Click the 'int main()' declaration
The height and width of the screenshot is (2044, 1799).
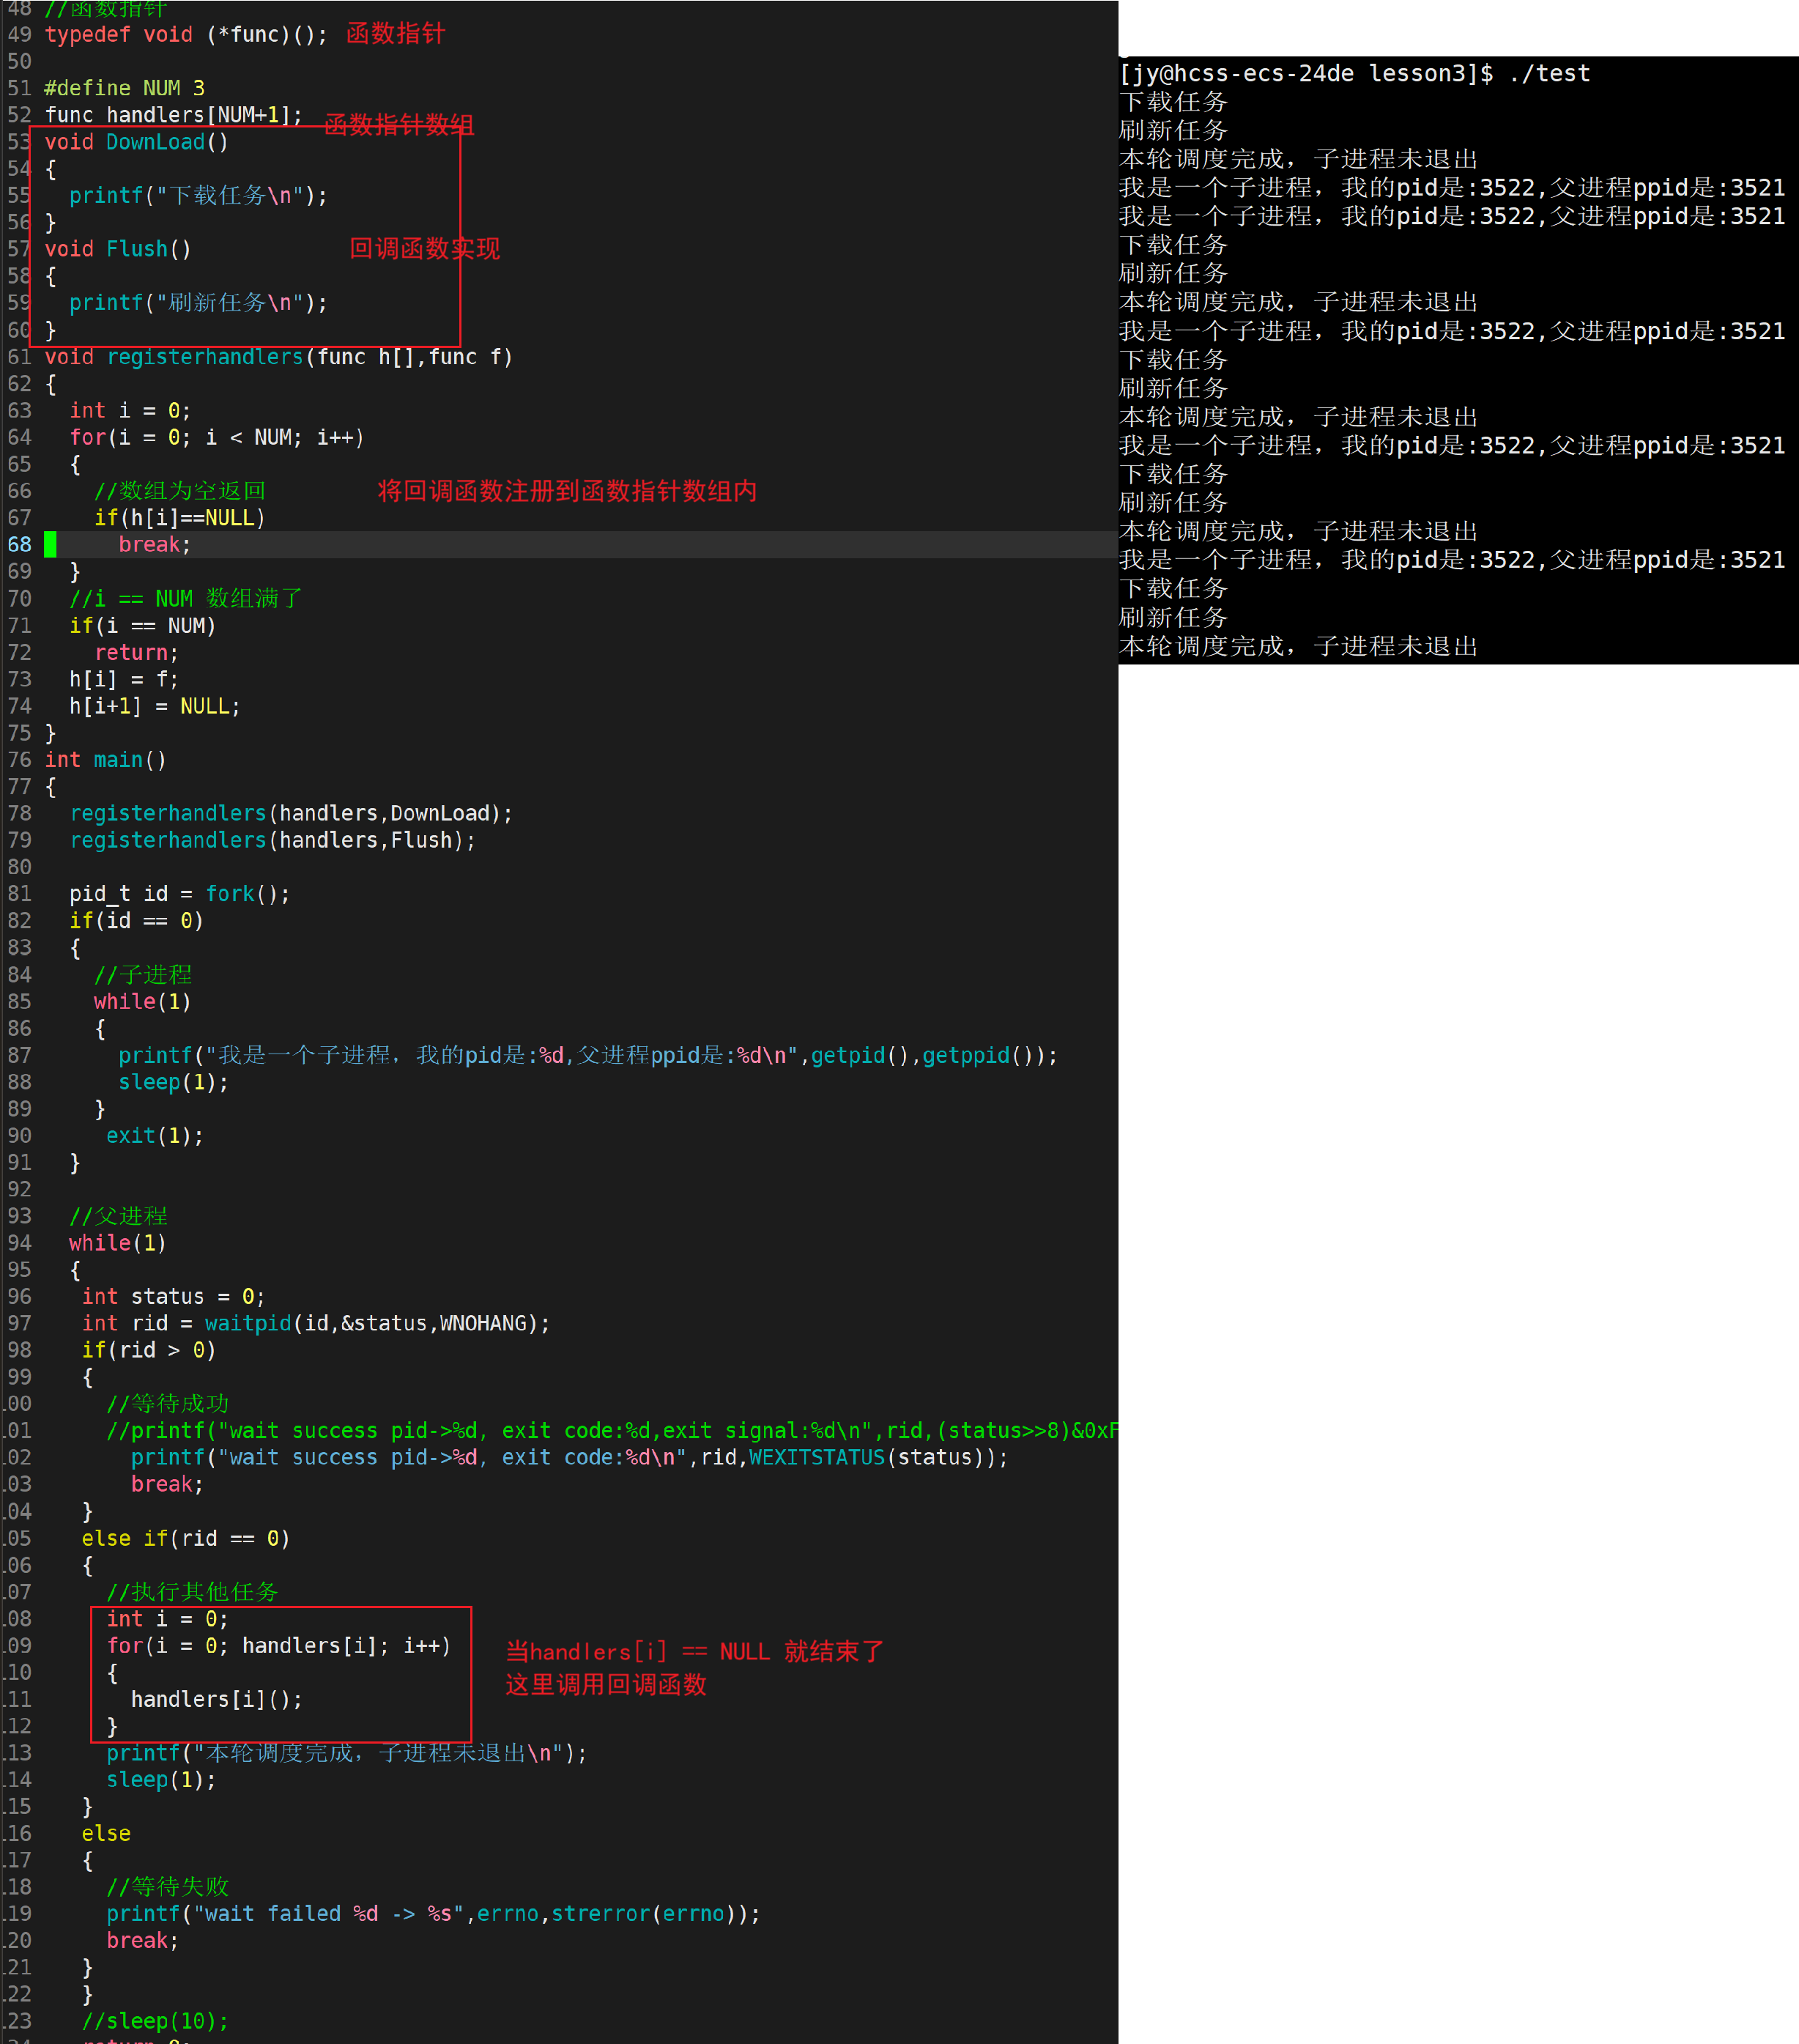105,760
